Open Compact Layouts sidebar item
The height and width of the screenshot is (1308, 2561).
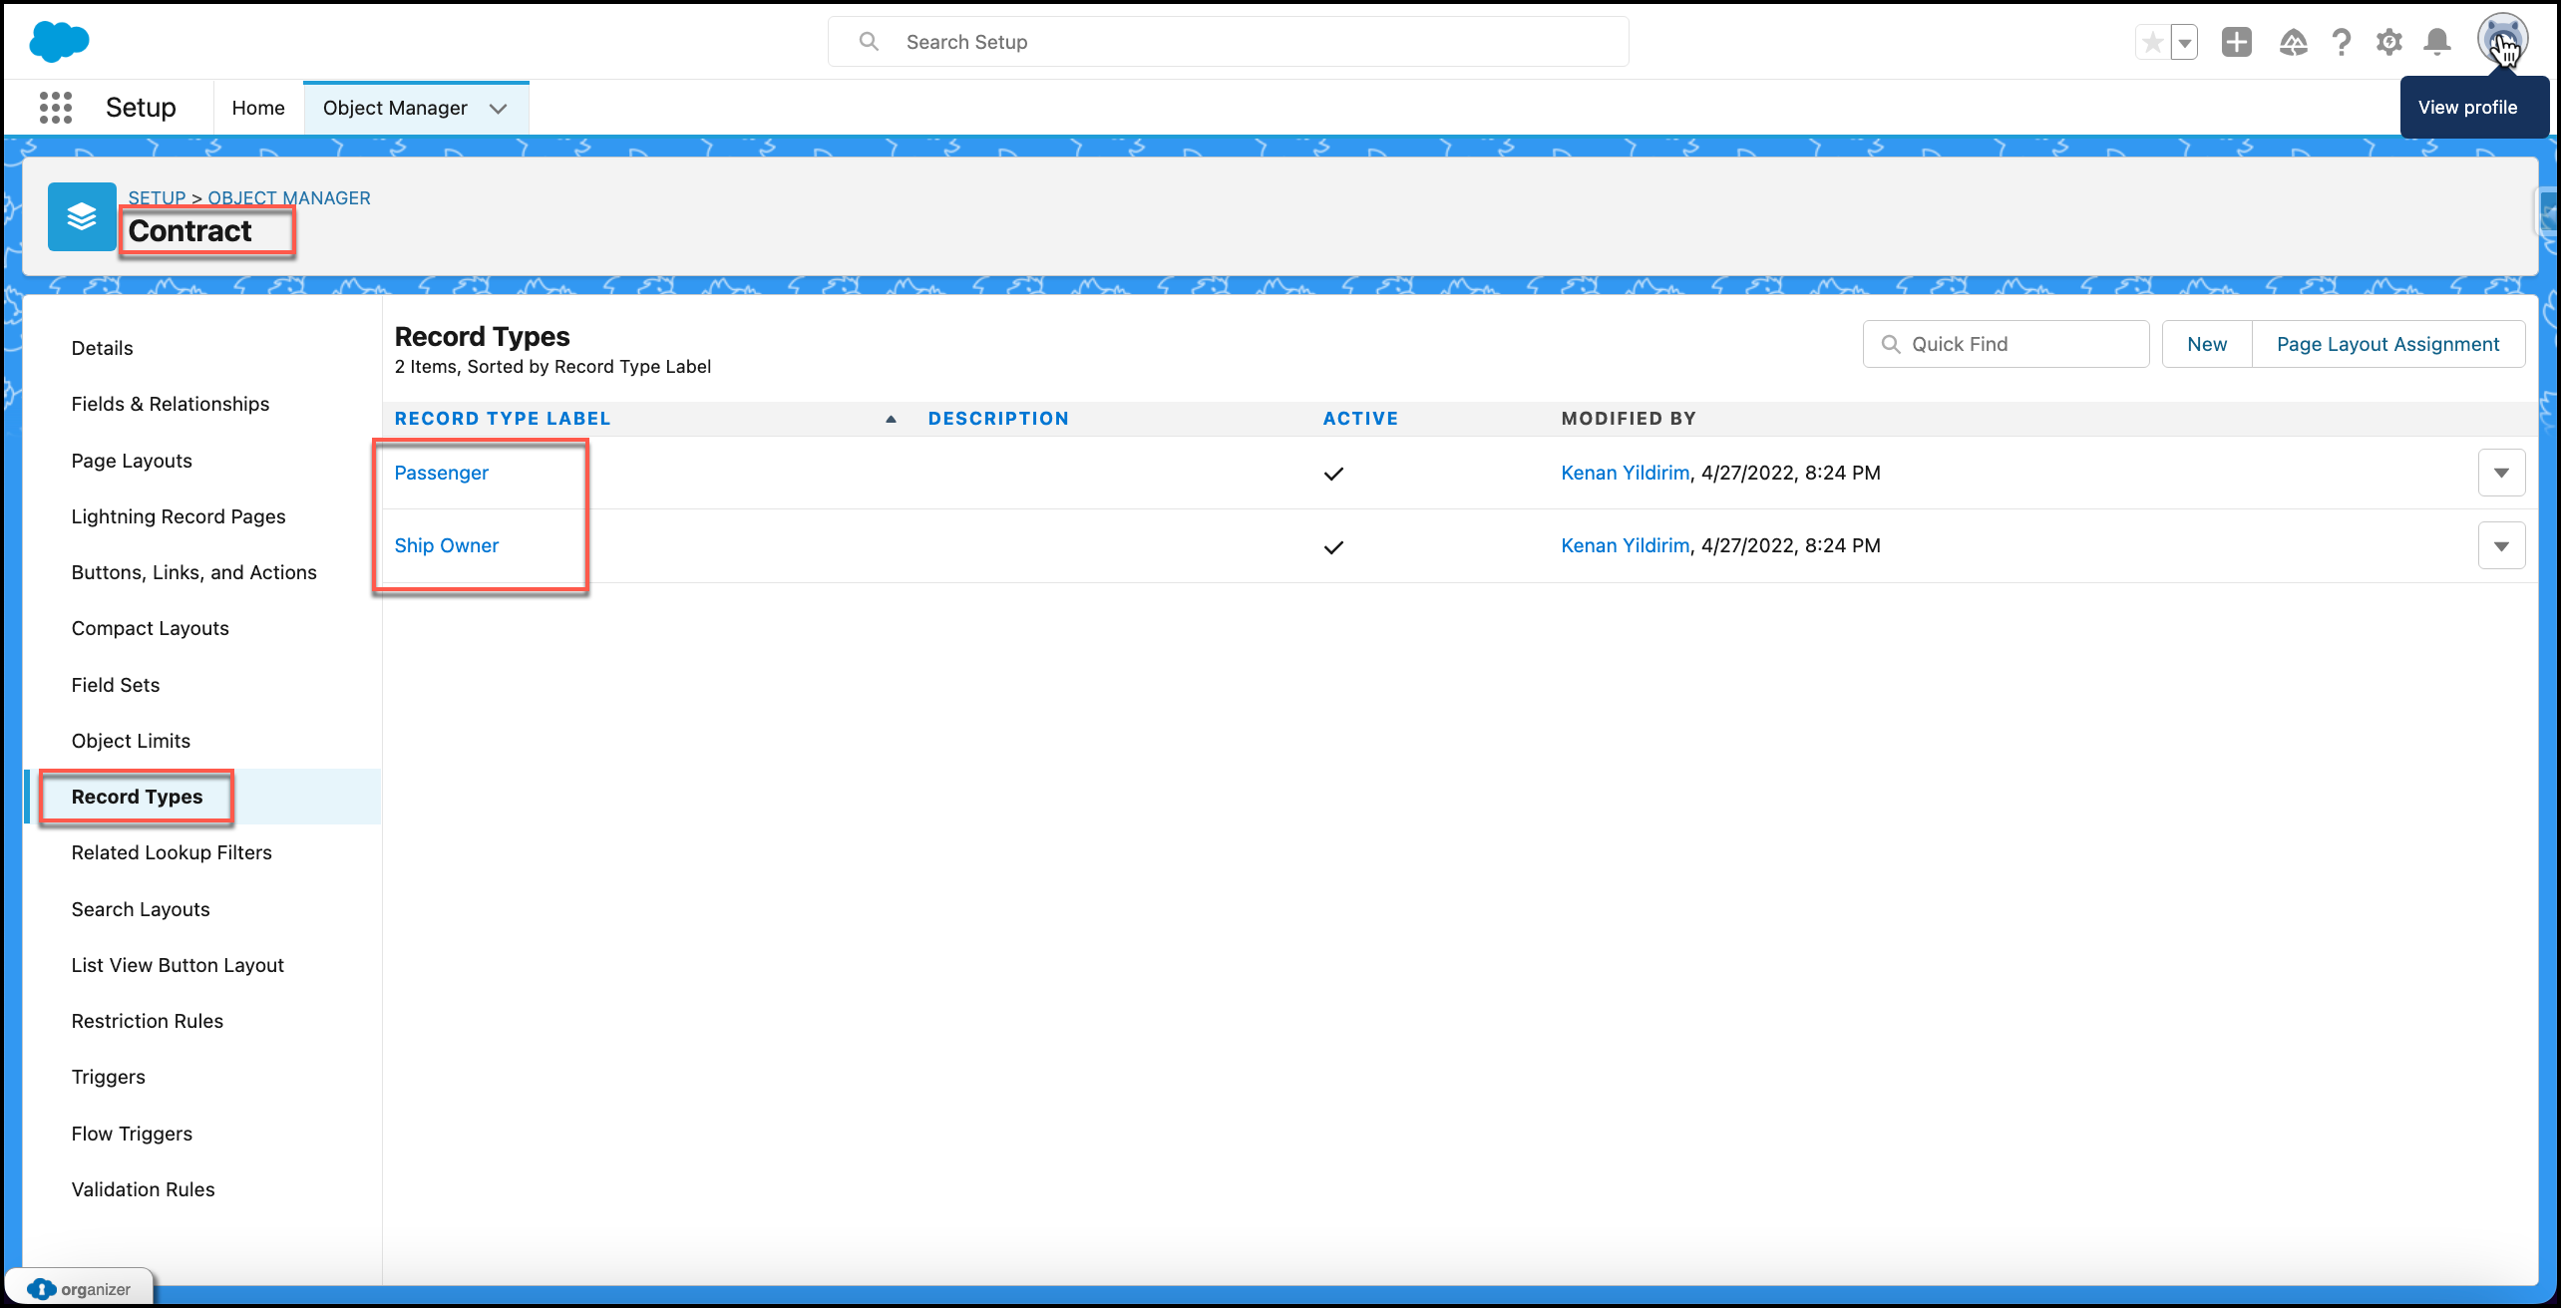tap(150, 628)
